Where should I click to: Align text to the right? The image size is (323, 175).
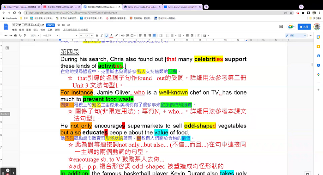tap(150, 36)
